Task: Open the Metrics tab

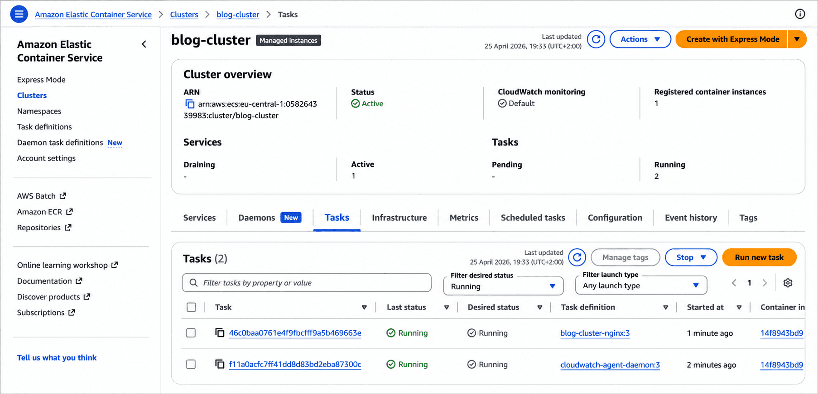Action: click(x=464, y=218)
